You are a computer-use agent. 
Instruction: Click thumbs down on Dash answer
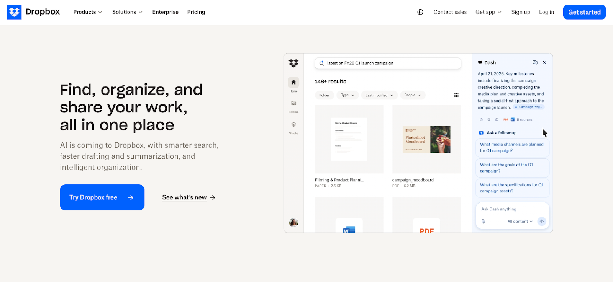[x=489, y=119]
